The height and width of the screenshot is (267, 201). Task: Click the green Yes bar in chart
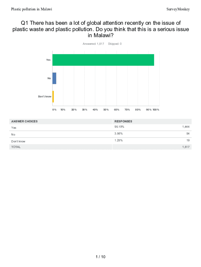pos(103,60)
